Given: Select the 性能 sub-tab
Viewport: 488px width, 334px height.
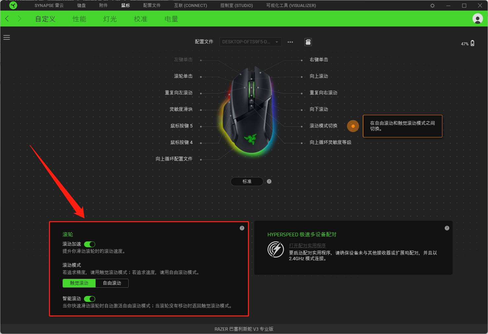Looking at the screenshot, I should tap(79, 19).
